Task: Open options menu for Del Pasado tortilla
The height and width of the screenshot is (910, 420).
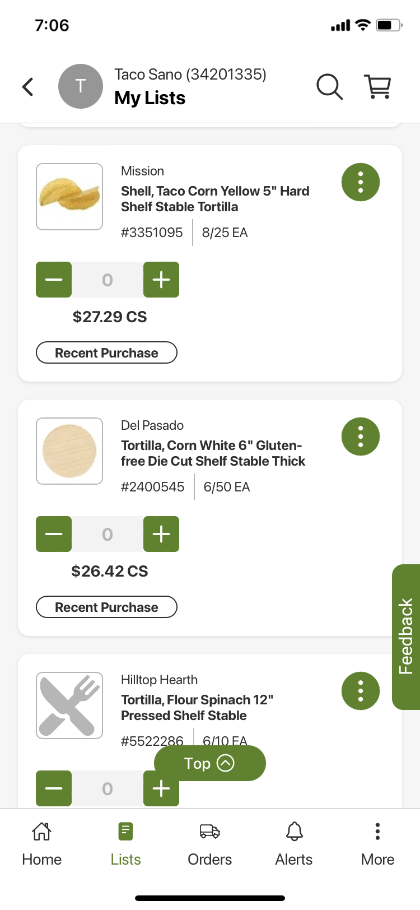Action: [361, 437]
